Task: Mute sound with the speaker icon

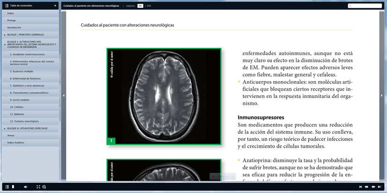Action: point(26,187)
